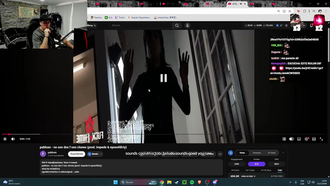
Task: Select the Vistas tab in vidIQ panel
Action: pyautogui.click(x=242, y=153)
